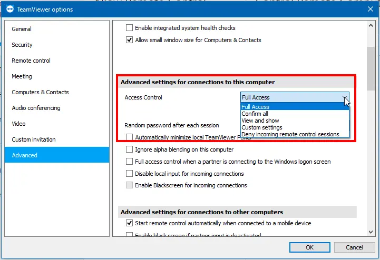The height and width of the screenshot is (260, 380).
Task: Close the TeamViewer options dialog
Action: [371, 9]
